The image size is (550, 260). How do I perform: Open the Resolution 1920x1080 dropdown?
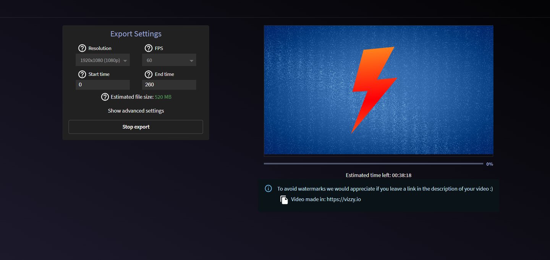[103, 60]
